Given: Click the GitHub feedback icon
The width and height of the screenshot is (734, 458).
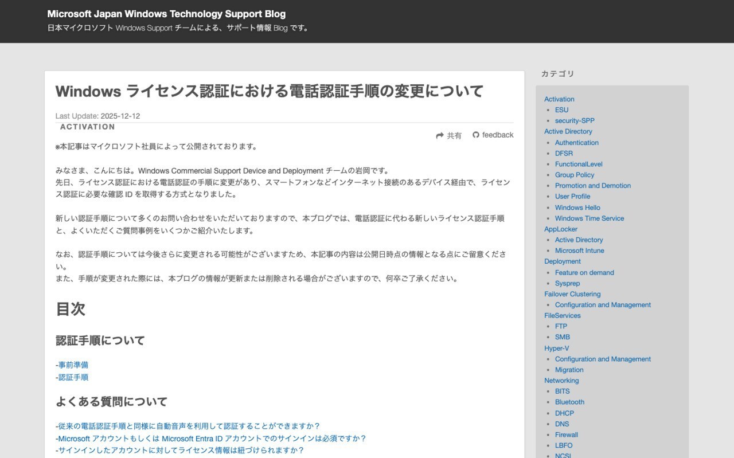Looking at the screenshot, I should (x=476, y=135).
